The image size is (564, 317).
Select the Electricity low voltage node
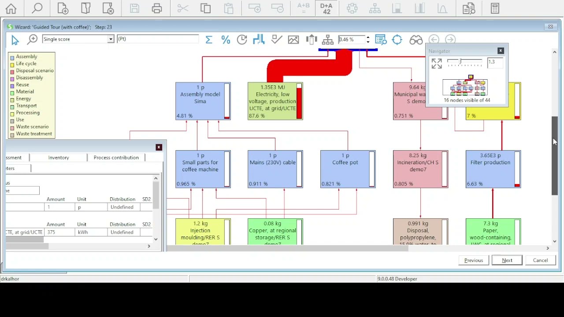(x=275, y=101)
